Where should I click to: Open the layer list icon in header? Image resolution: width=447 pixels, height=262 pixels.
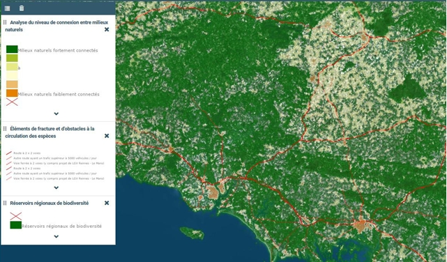click(x=7, y=8)
